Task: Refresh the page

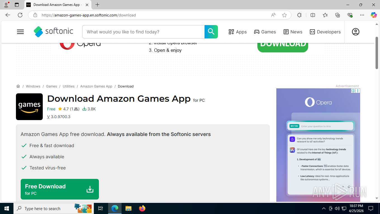Action: pyautogui.click(x=20, y=15)
